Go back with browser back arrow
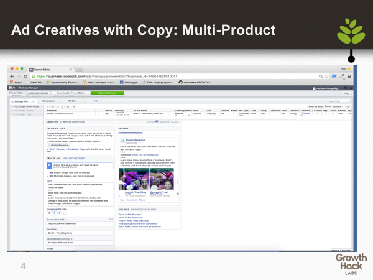Screen dimensions: 373x280 coord(12,76)
